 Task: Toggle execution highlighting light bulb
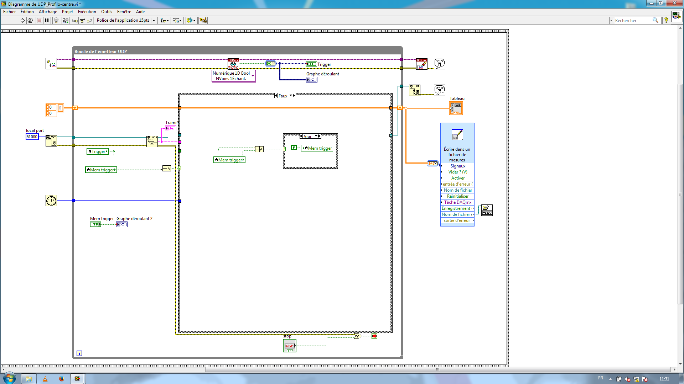(56, 21)
